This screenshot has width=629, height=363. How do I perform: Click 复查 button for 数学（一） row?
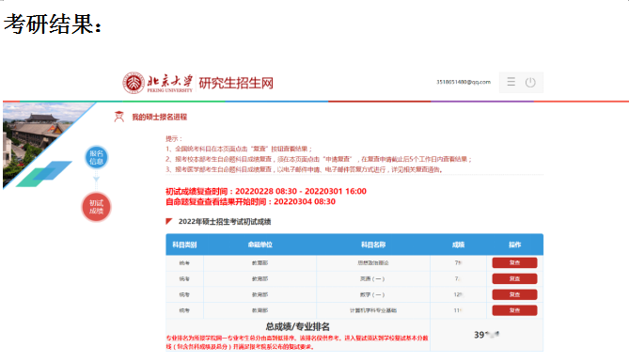514,294
